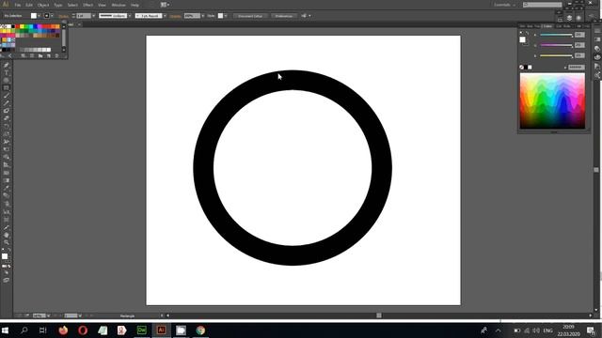
Task: Click the white box below the sliders
Action: [530, 67]
